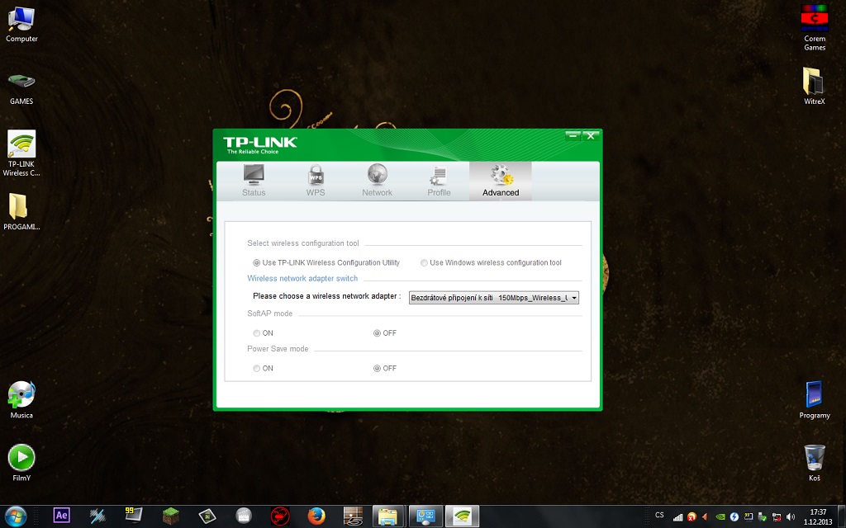846x528 pixels.
Task: Launch Firefox from the taskbar
Action: point(316,516)
